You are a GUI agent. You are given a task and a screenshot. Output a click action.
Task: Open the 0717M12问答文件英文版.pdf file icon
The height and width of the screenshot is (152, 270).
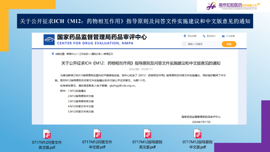47,134
